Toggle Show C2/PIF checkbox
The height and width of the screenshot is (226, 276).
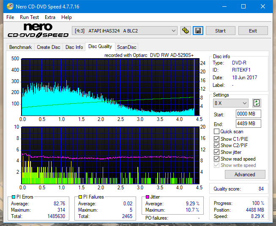(x=216, y=145)
